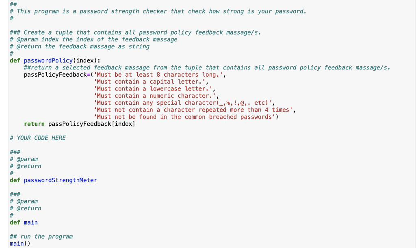The image size is (416, 248).
Task: Click 'Must contain a lowercase letter.' string
Action: click(153, 89)
